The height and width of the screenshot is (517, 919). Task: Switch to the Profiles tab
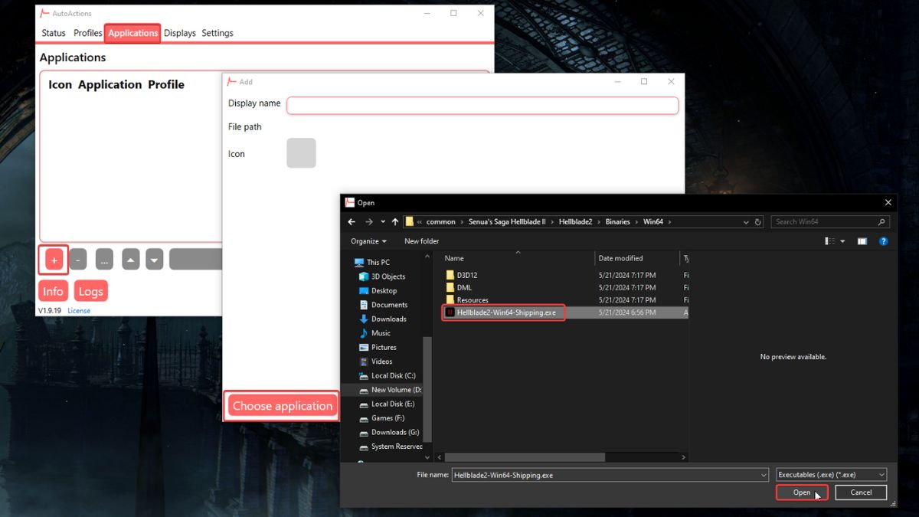tap(88, 33)
